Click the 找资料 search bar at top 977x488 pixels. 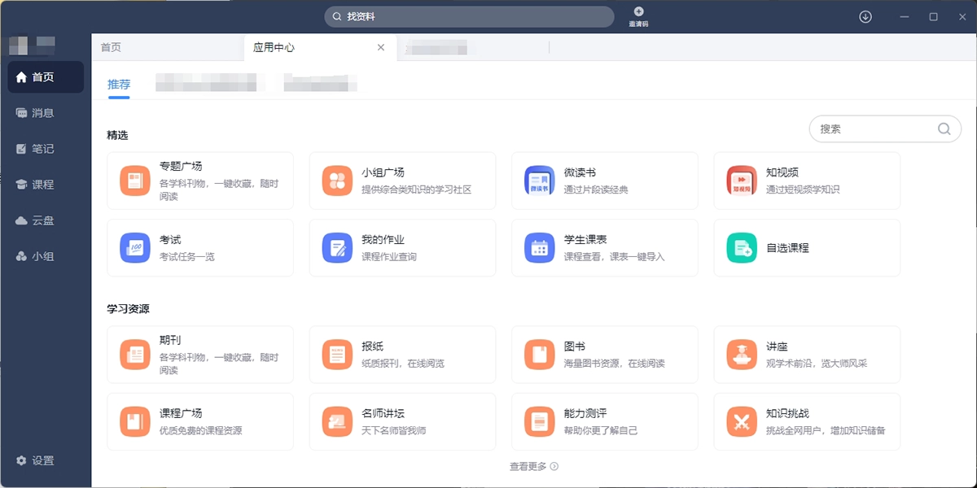tap(469, 16)
